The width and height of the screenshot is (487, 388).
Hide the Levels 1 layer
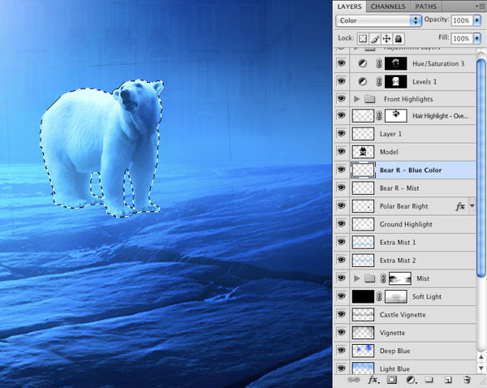(x=342, y=82)
